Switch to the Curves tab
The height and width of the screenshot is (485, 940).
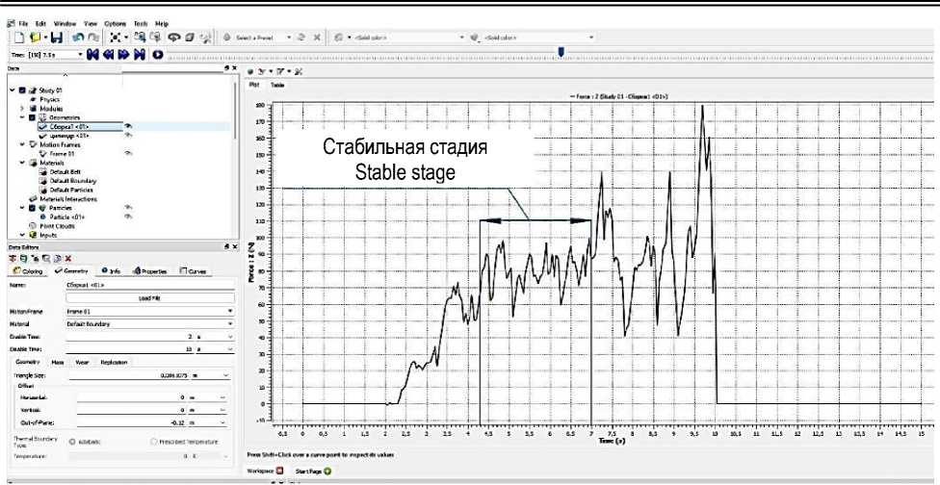193,271
